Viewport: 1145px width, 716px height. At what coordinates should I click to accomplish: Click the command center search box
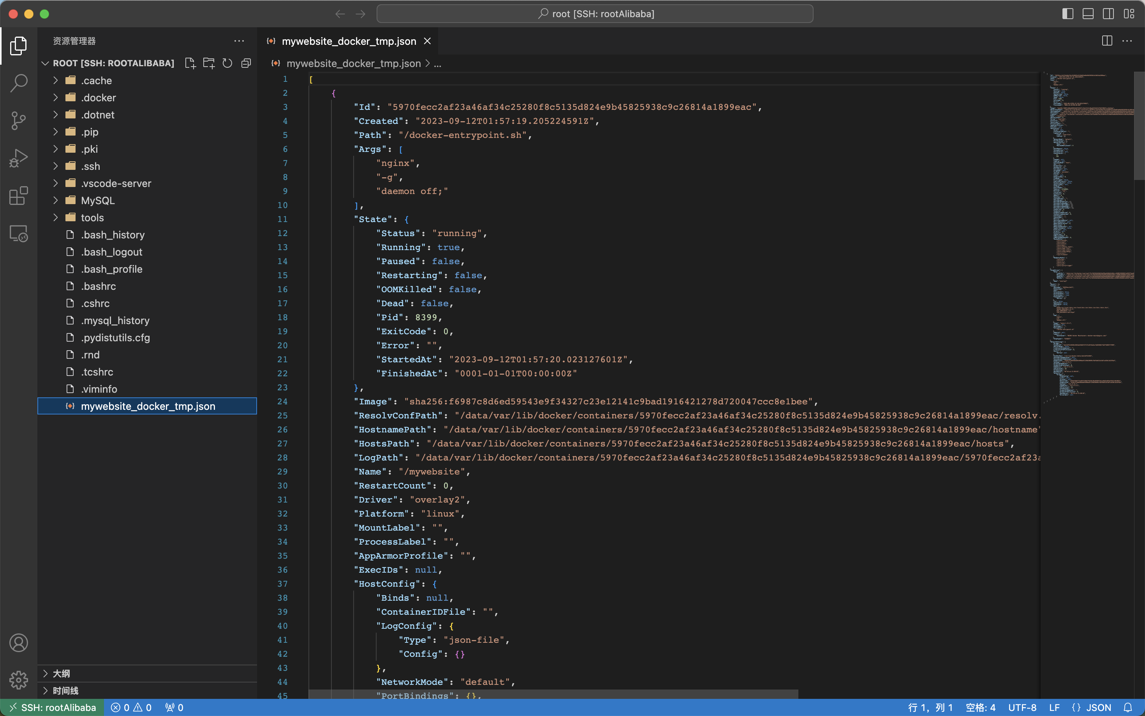(595, 14)
